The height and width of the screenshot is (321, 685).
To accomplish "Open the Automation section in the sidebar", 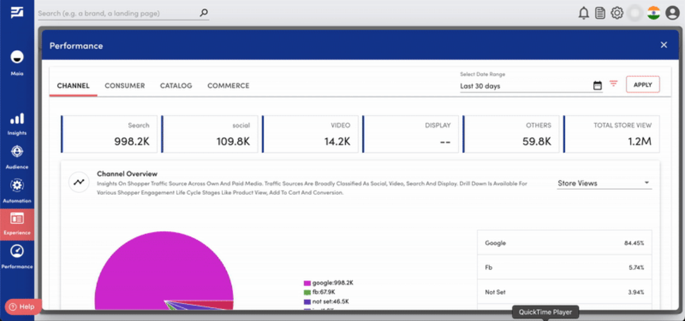I will (x=17, y=191).
